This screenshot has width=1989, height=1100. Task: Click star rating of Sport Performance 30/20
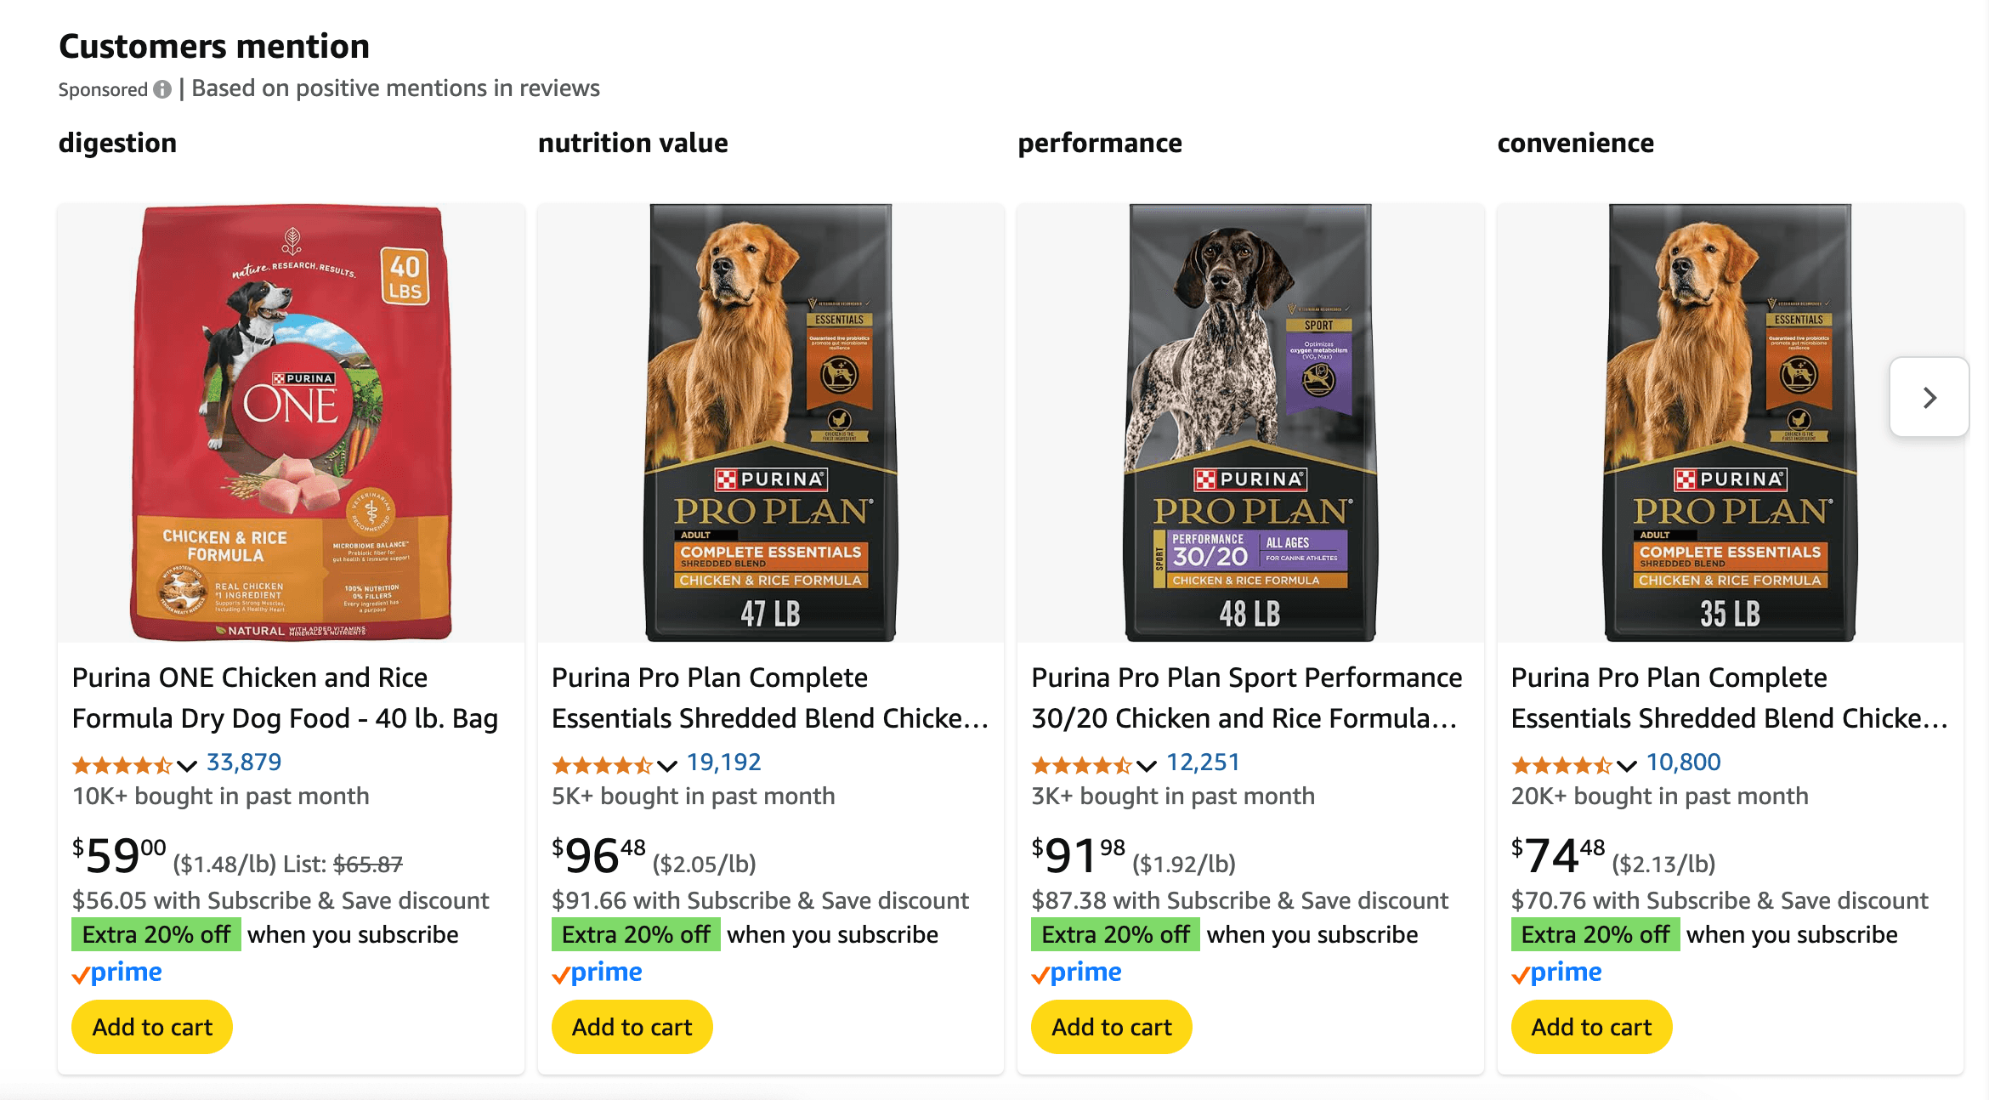pyautogui.click(x=1080, y=765)
